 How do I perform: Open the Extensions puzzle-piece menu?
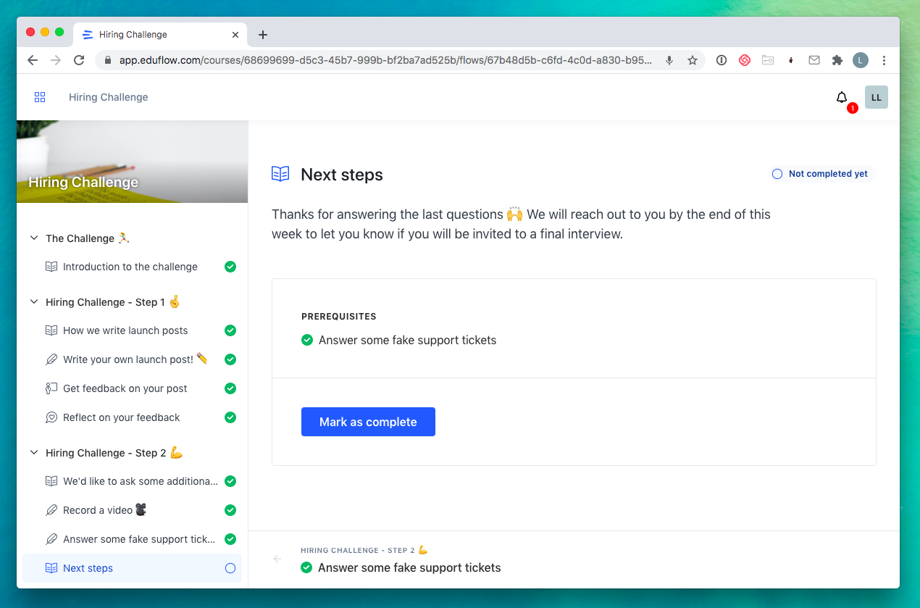tap(837, 60)
